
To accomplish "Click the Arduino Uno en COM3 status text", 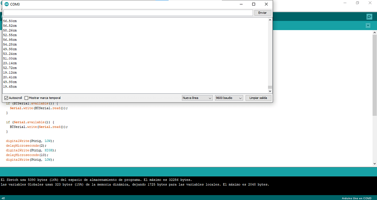I will 356,198.
